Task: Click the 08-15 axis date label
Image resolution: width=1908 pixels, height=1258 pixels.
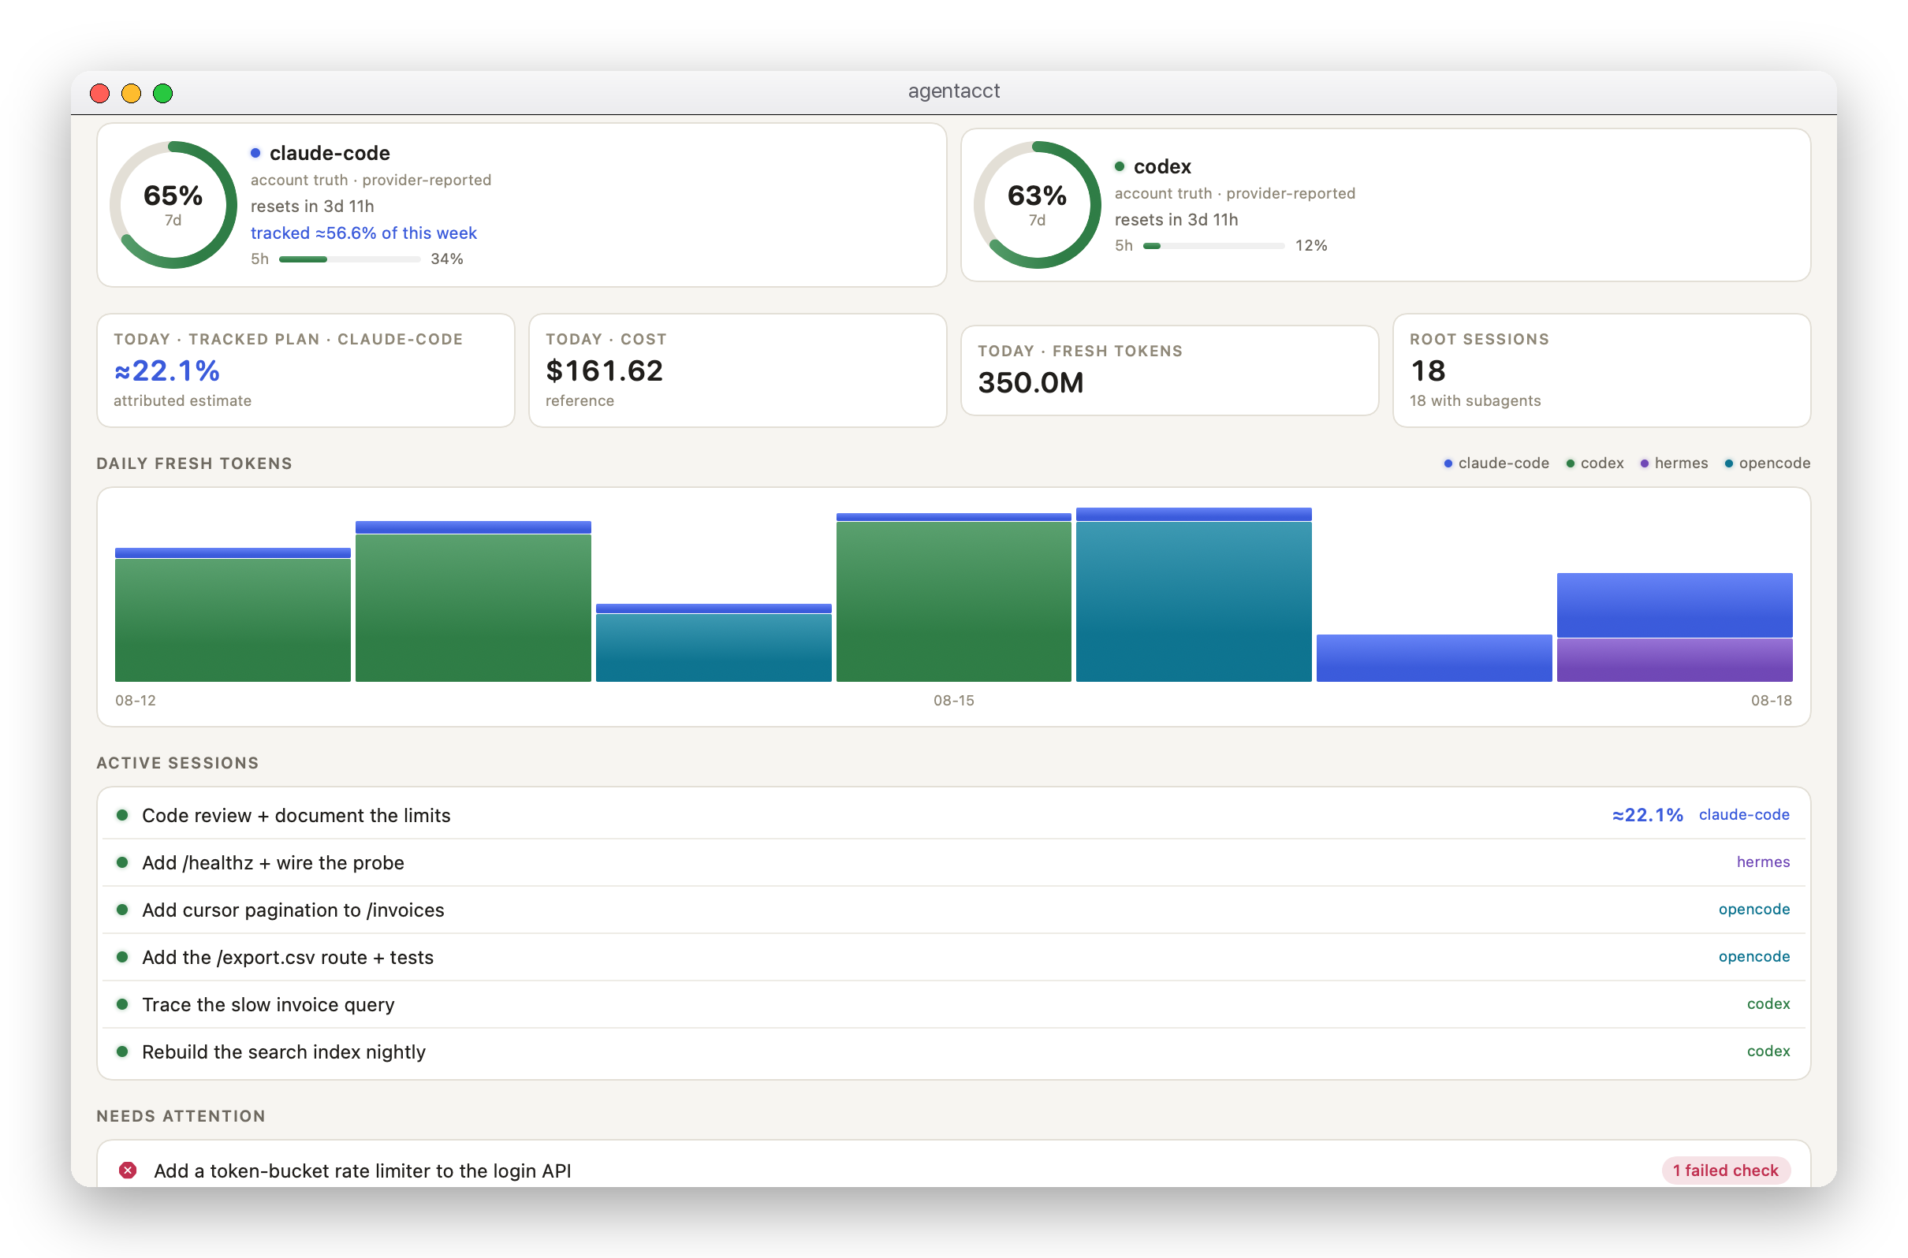Action: click(x=953, y=701)
